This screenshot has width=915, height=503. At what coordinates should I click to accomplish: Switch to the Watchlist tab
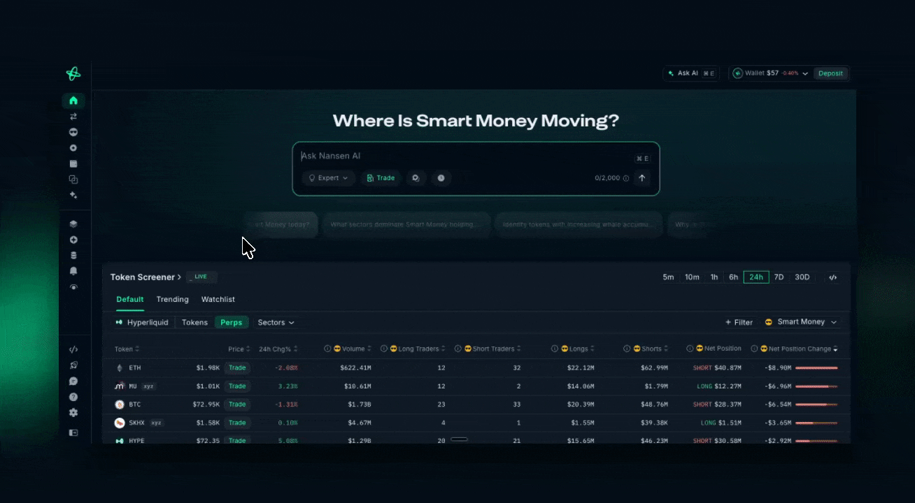pos(218,300)
